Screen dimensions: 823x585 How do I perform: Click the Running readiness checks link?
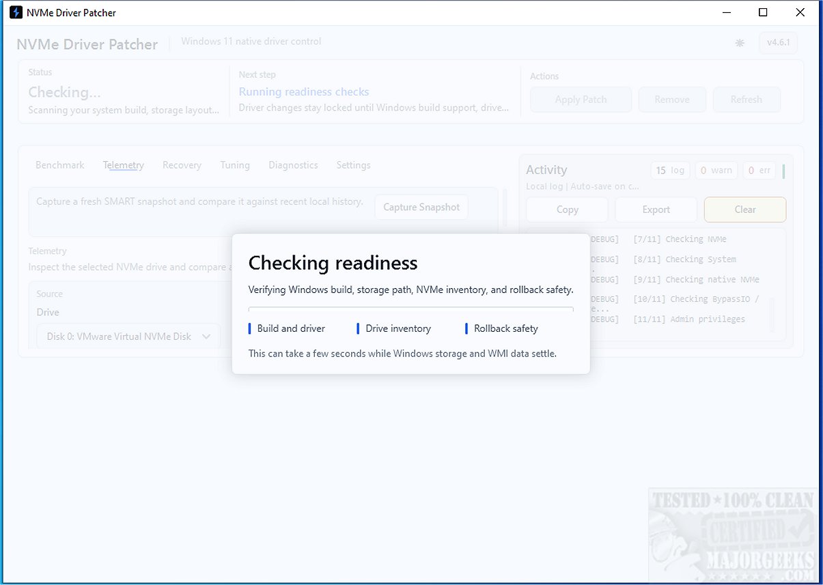[304, 92]
